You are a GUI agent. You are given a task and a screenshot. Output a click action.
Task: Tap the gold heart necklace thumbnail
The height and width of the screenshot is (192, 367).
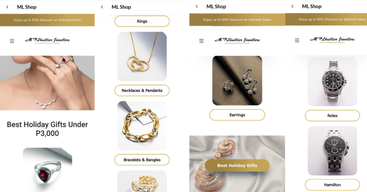[142, 56]
